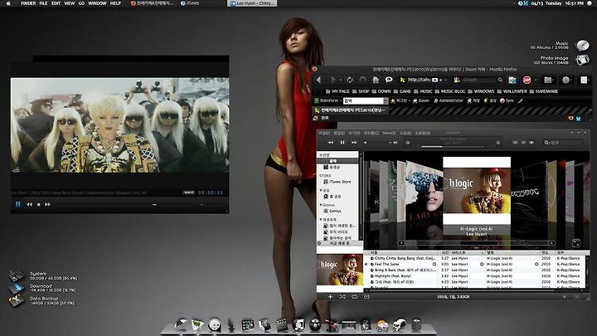Go back in Firefox with the back arrow

coord(318,80)
